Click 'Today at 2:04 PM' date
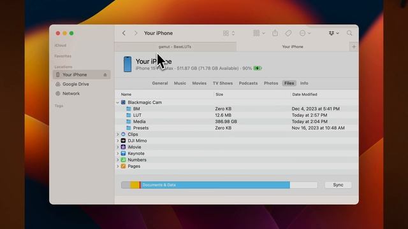Screen dimensions: 408x229 pyautogui.click(x=309, y=121)
